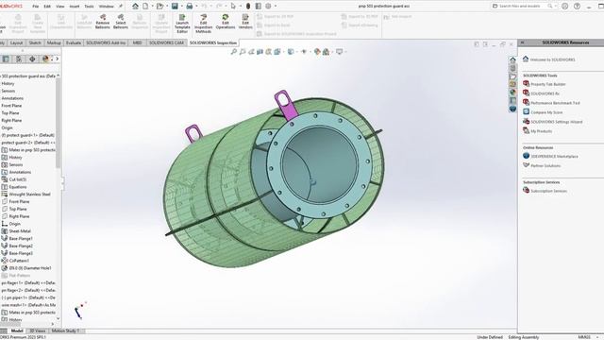604x340 pixels.
Task: Open Edit Vendors
Action: pos(245,22)
